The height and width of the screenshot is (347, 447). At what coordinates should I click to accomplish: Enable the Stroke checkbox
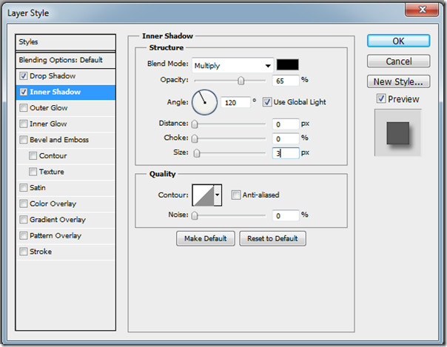24,252
